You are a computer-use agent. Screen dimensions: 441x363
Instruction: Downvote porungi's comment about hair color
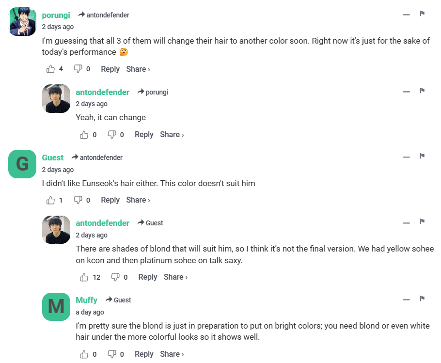pos(78,69)
